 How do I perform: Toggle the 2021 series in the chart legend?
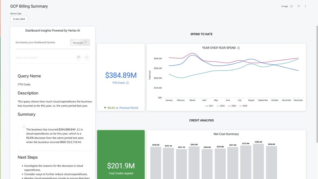209,106
